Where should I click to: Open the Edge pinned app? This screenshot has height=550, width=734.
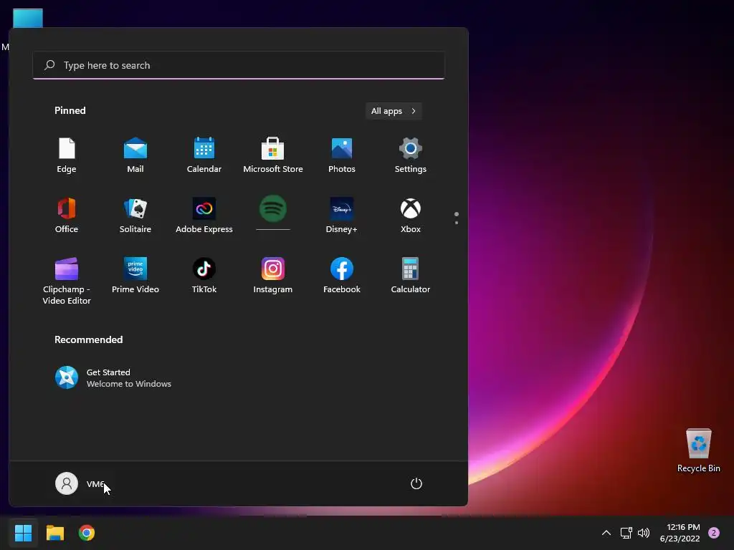click(67, 155)
